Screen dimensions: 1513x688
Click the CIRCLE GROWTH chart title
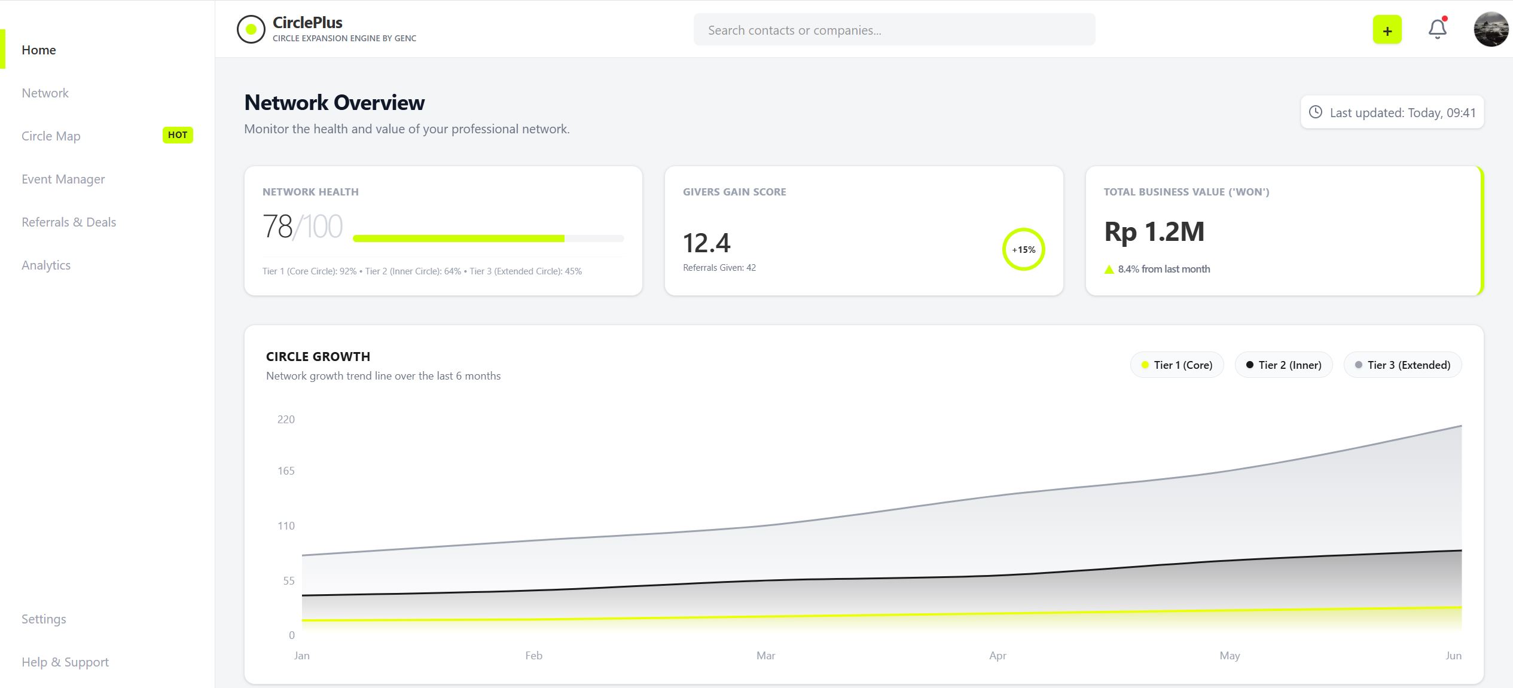pyautogui.click(x=318, y=357)
